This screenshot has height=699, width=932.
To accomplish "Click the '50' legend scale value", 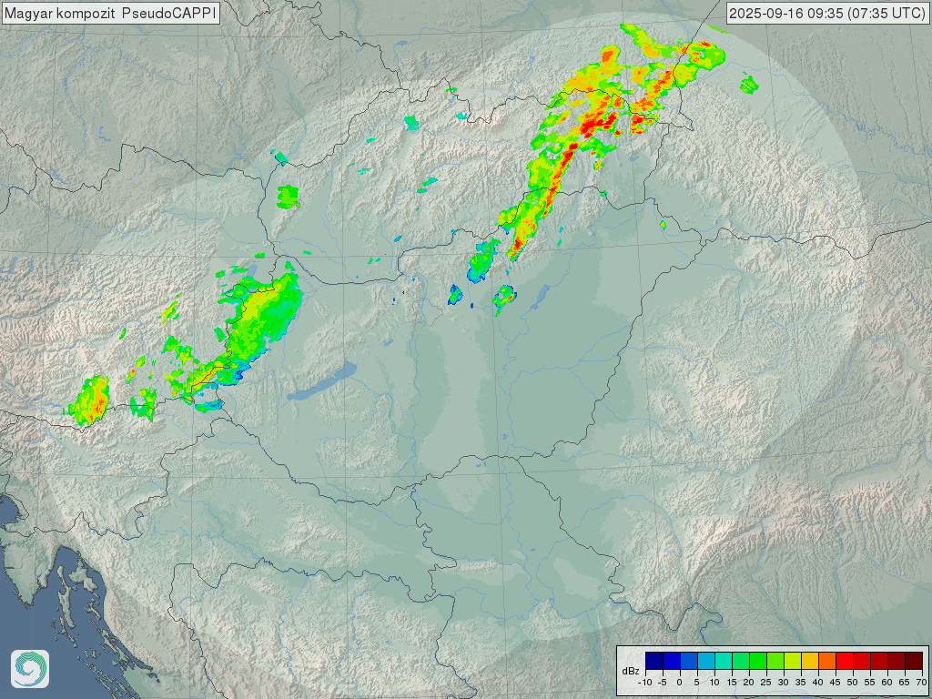I will point(852,683).
